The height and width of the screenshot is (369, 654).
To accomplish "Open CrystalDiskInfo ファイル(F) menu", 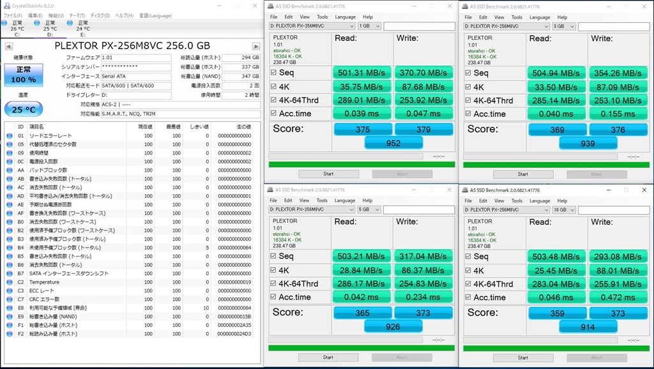I will [x=13, y=15].
